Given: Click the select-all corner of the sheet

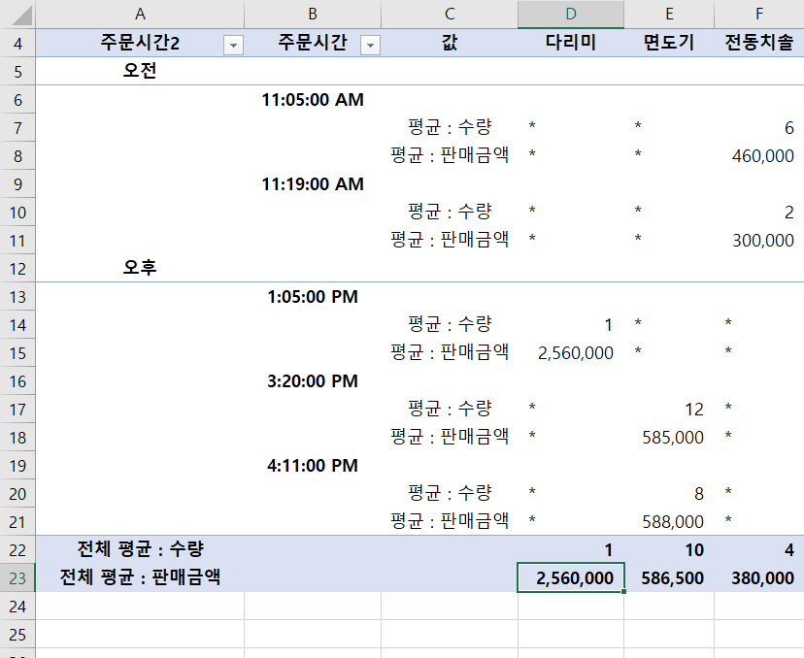Looking at the screenshot, I should pyautogui.click(x=17, y=14).
